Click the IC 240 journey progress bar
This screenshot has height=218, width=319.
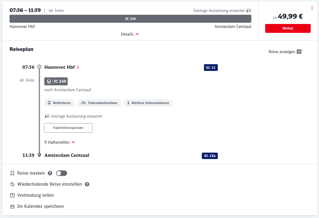click(130, 19)
